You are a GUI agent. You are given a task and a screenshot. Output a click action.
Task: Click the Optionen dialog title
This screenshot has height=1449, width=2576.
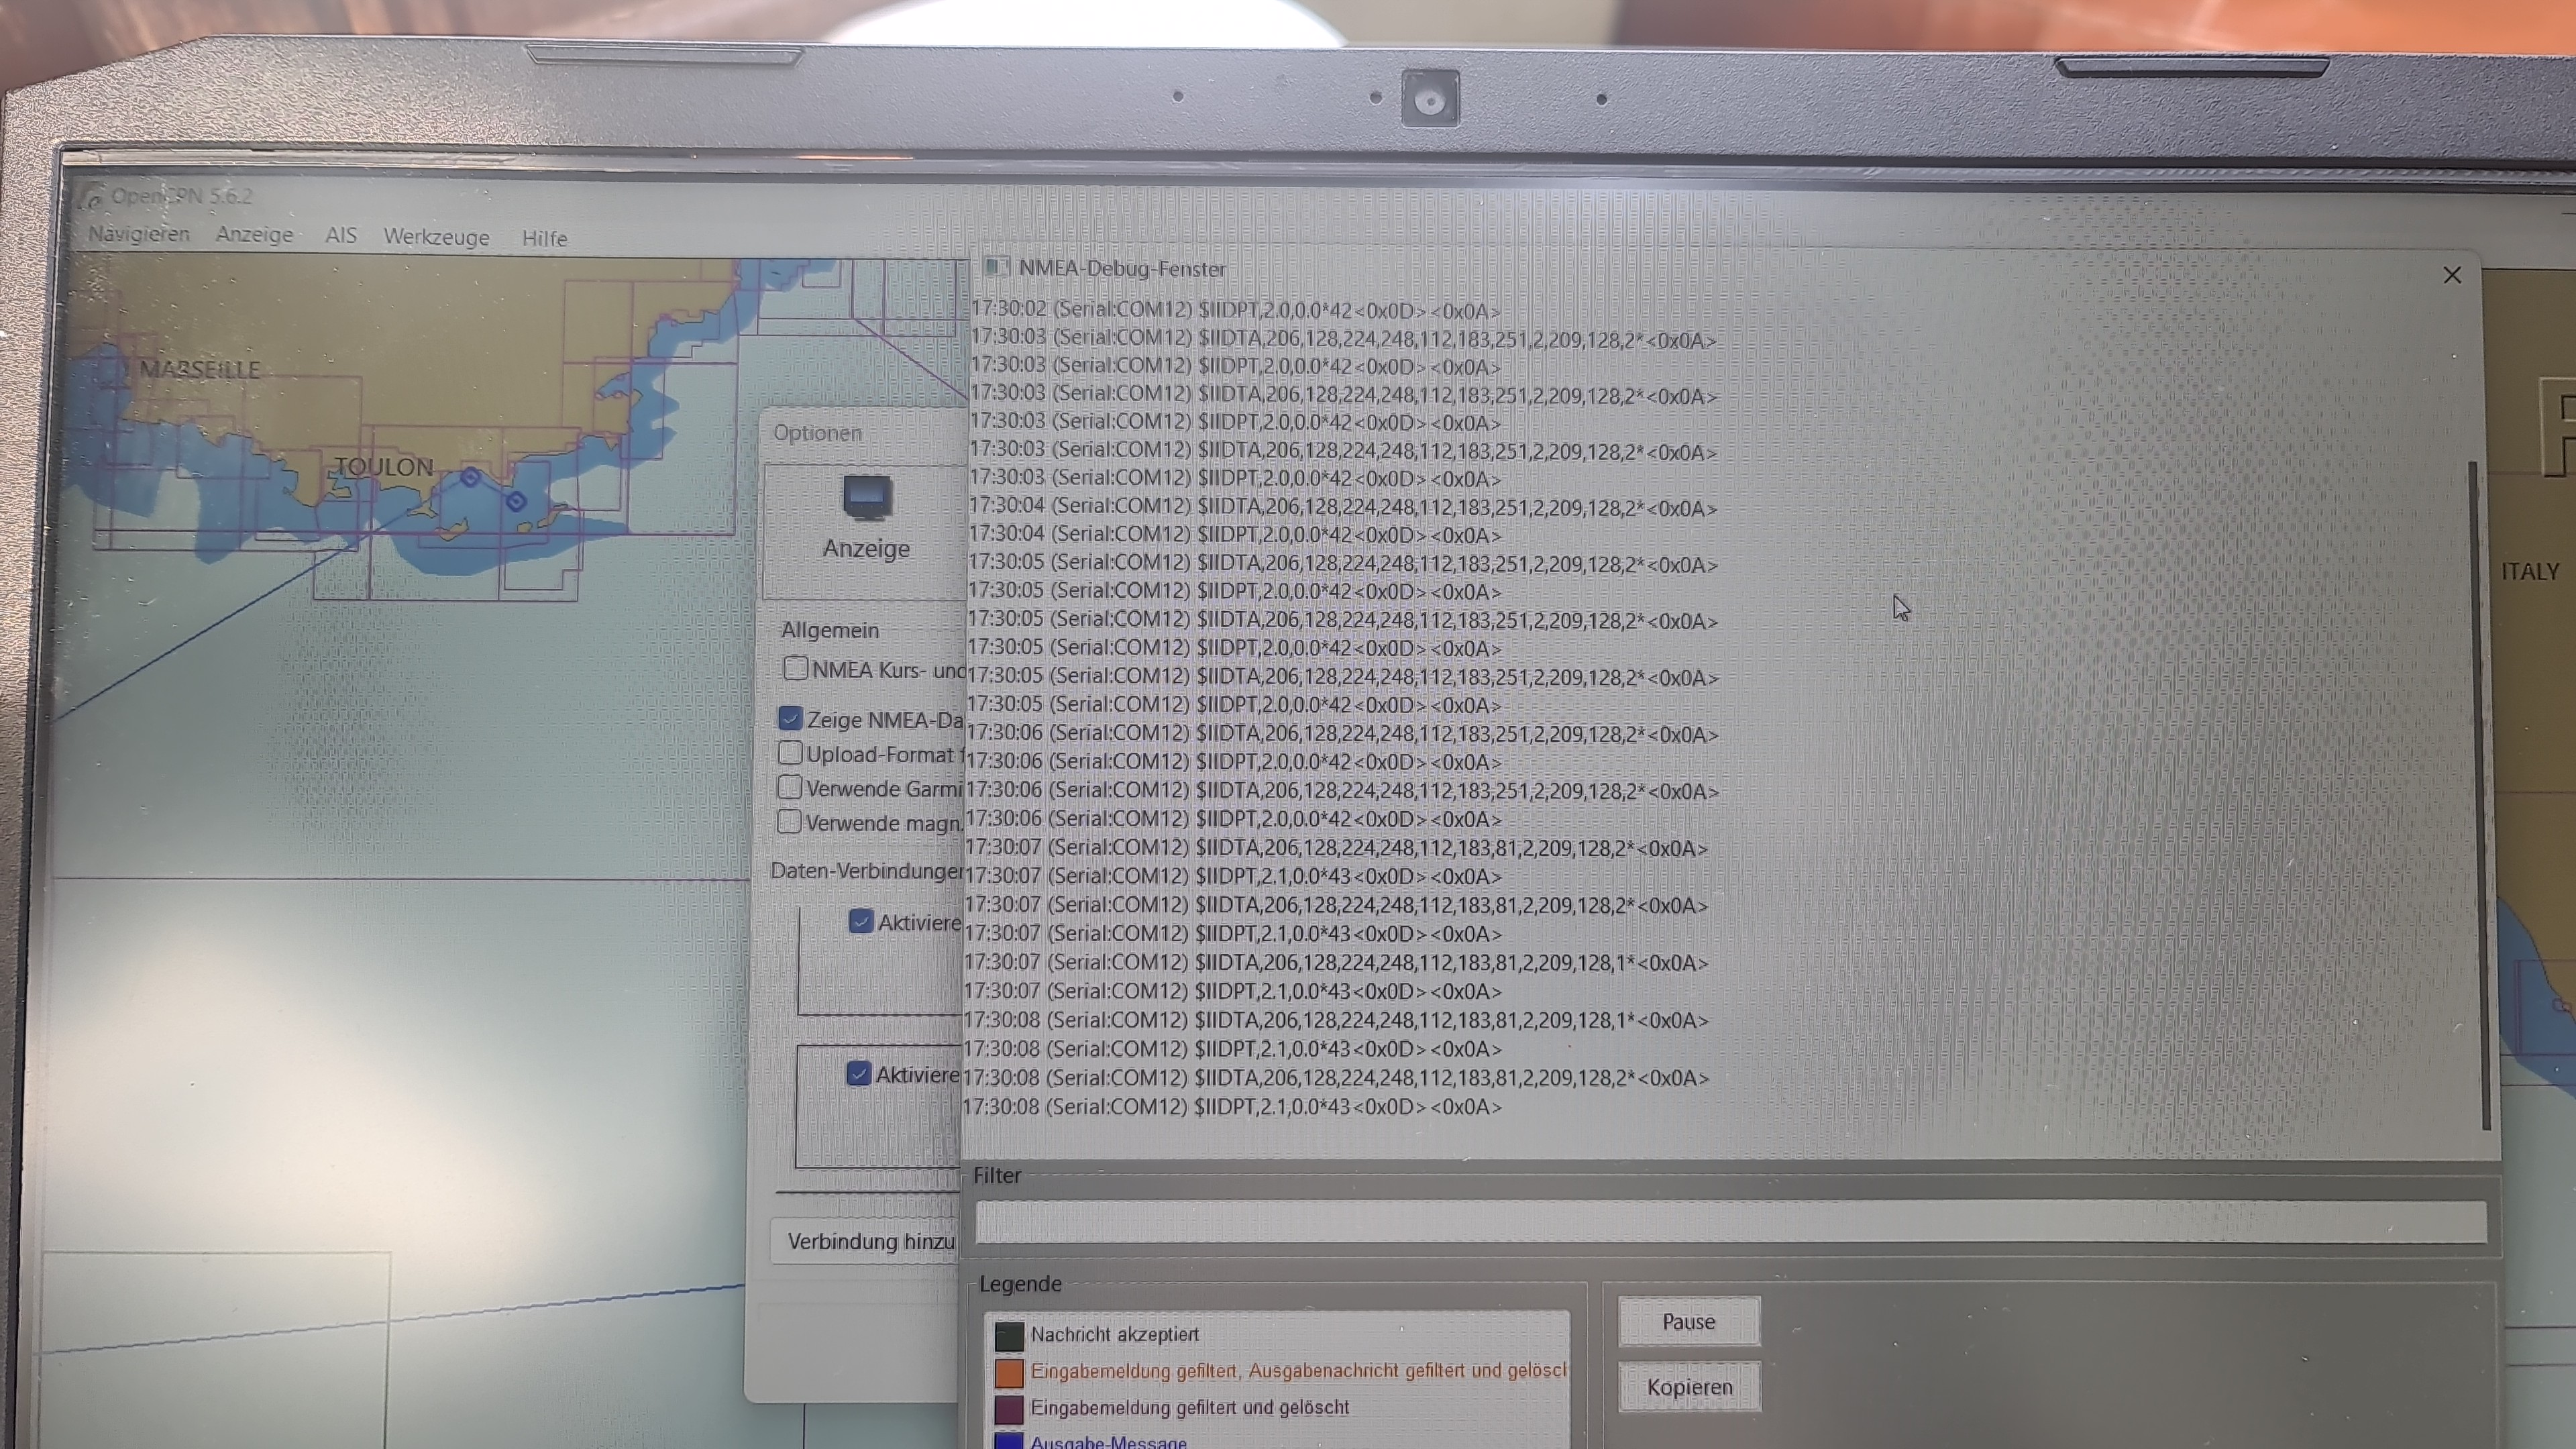(817, 433)
